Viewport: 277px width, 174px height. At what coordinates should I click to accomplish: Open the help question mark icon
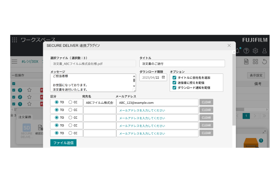246,51
